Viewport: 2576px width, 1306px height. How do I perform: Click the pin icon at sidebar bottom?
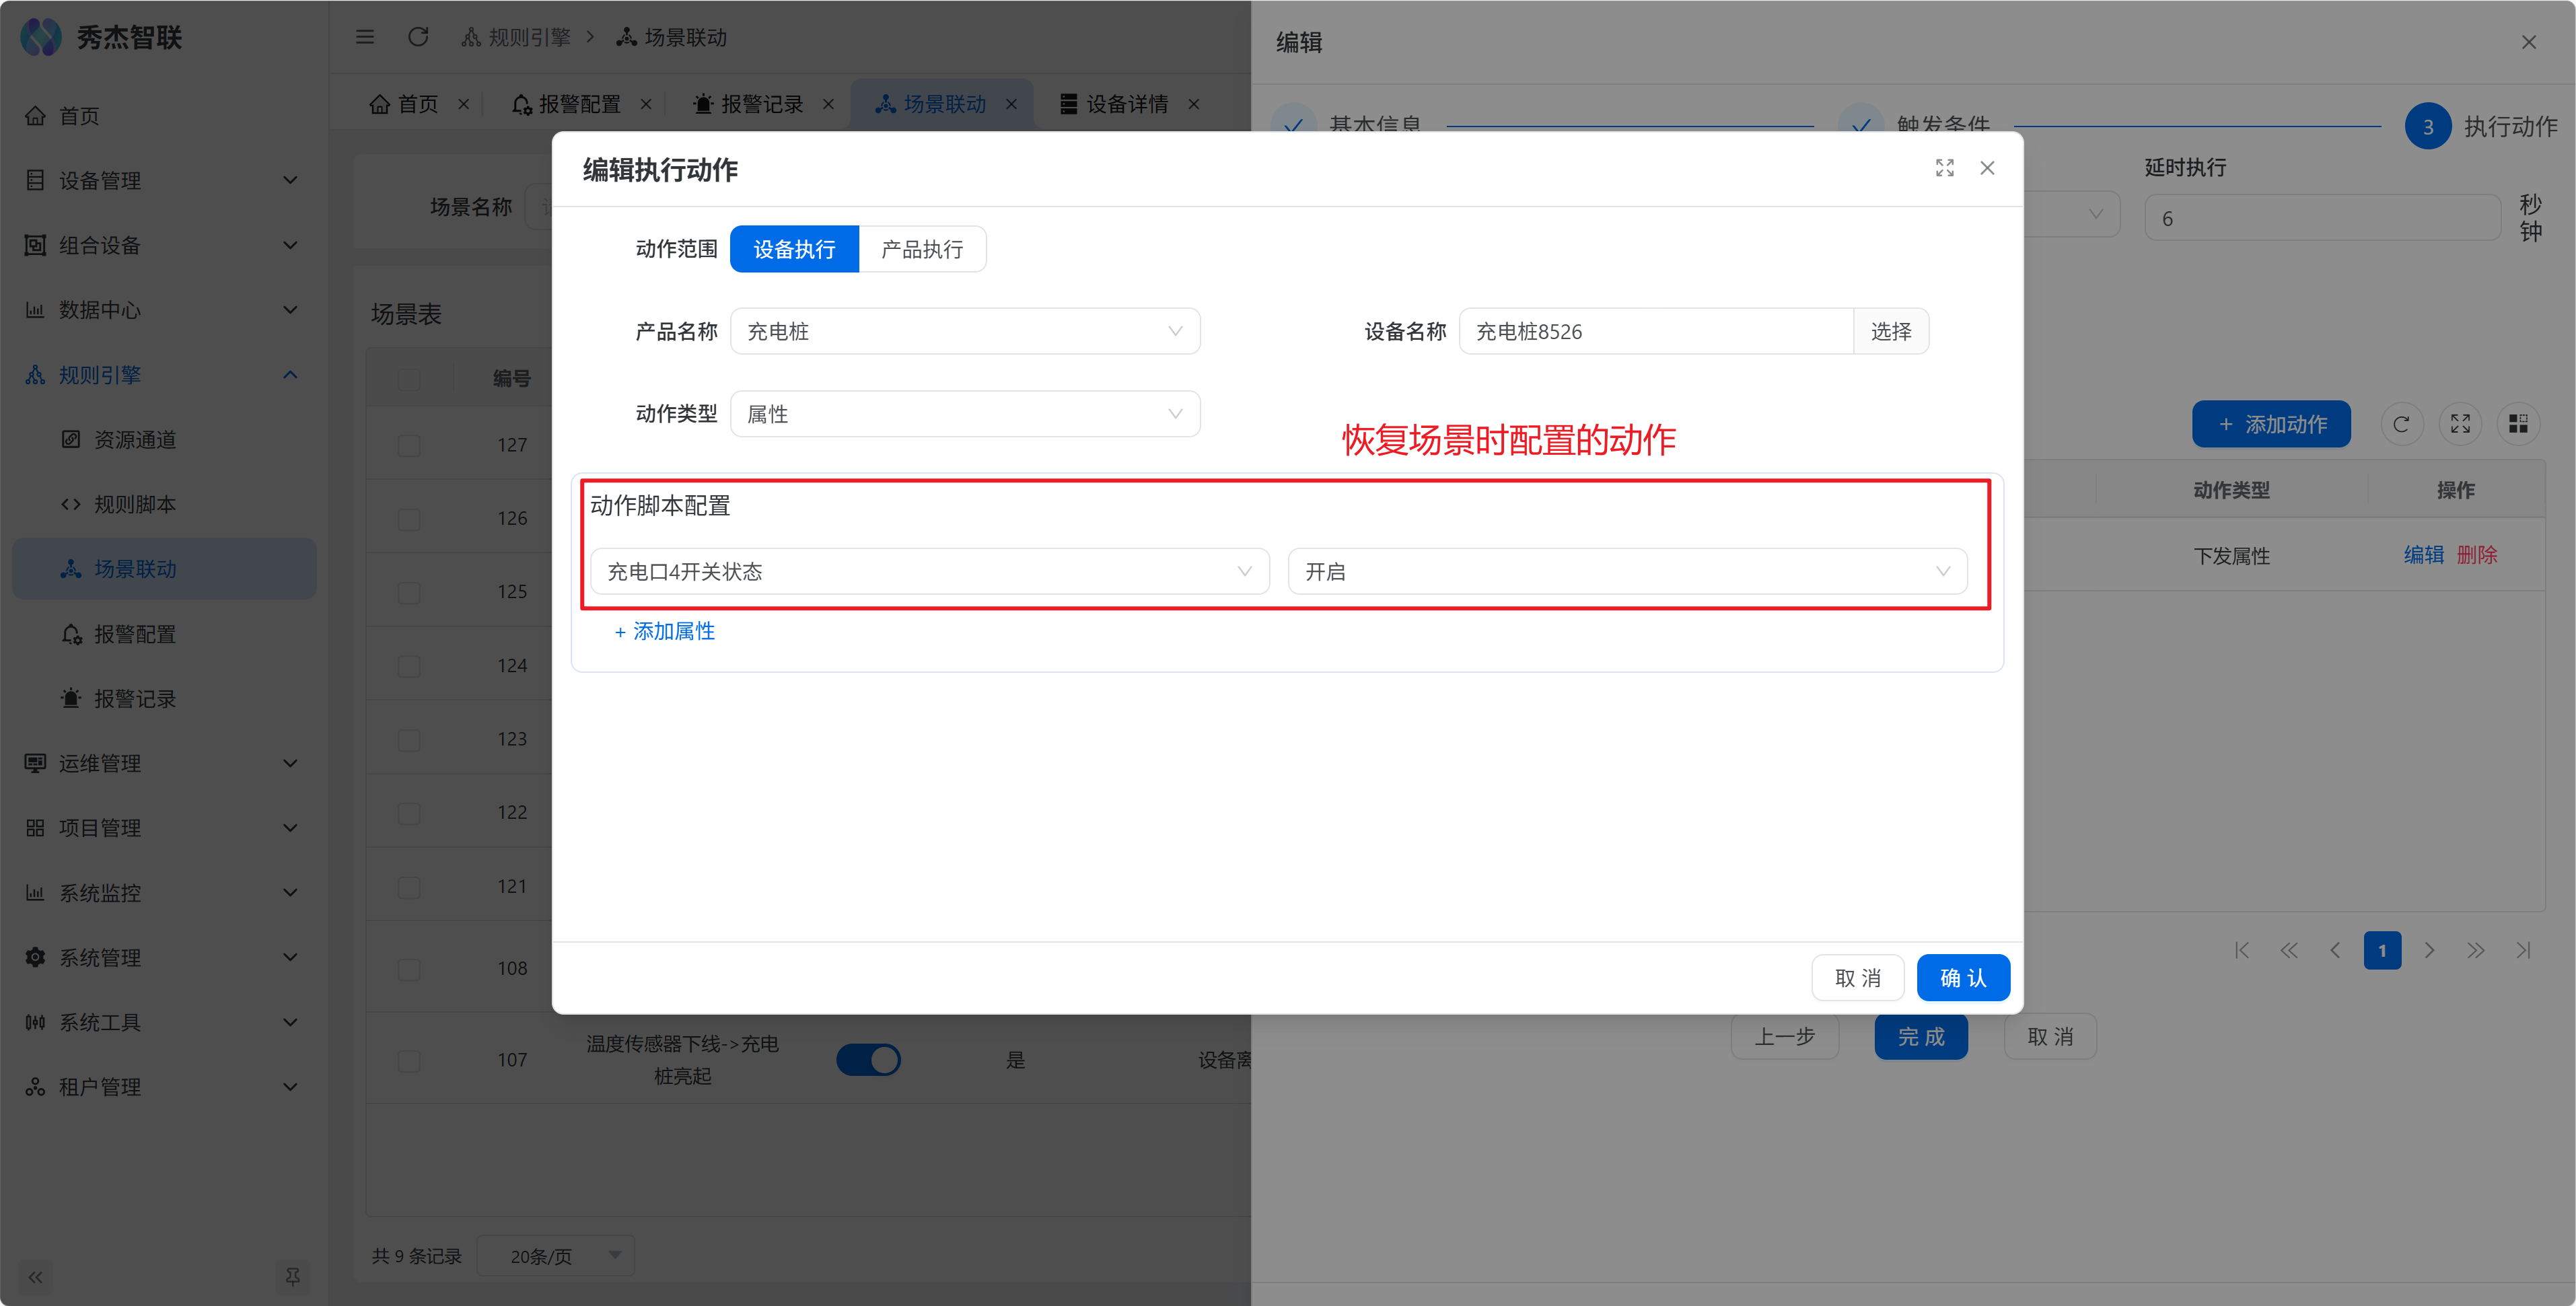292,1277
